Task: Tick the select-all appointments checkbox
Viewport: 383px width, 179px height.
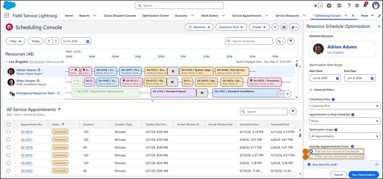Action: pos(8,125)
